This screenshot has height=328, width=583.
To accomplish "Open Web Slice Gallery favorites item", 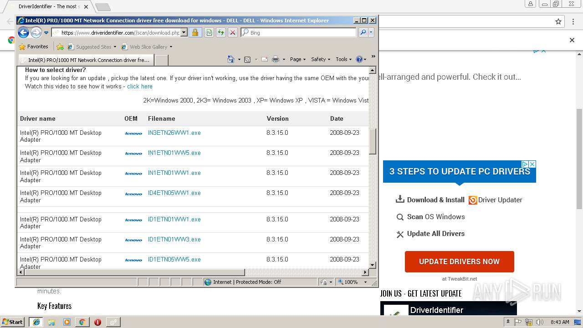I will tap(147, 46).
